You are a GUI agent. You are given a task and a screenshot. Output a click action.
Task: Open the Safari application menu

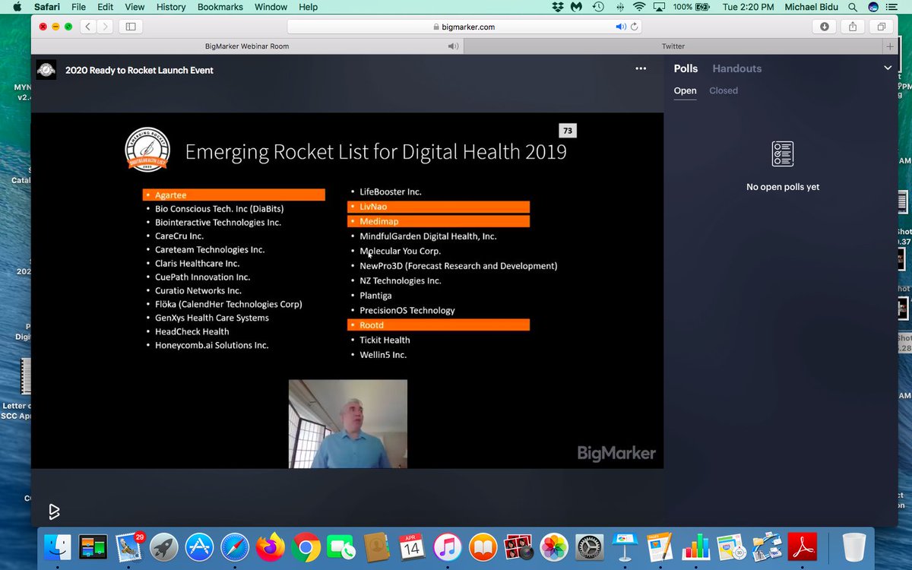[47, 7]
